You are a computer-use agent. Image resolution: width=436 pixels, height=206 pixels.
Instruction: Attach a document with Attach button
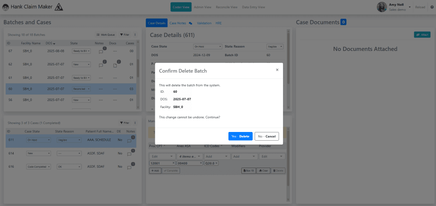point(422,35)
